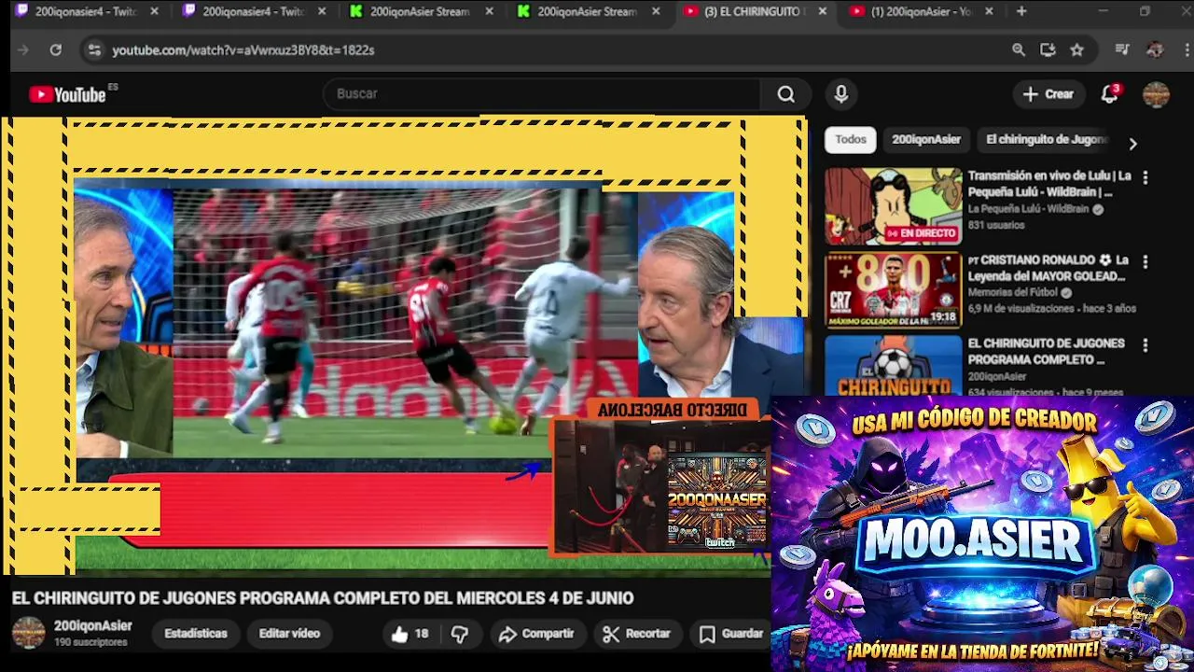
Task: Open the media controls icon in browser toolbar
Action: coord(1122,50)
